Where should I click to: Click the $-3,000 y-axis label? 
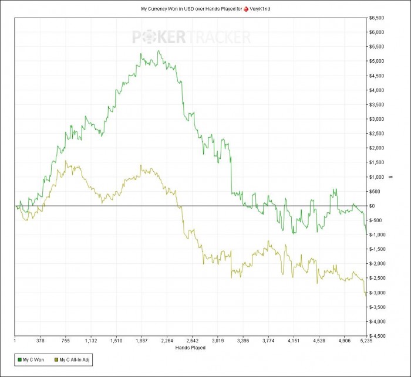pyautogui.click(x=378, y=293)
